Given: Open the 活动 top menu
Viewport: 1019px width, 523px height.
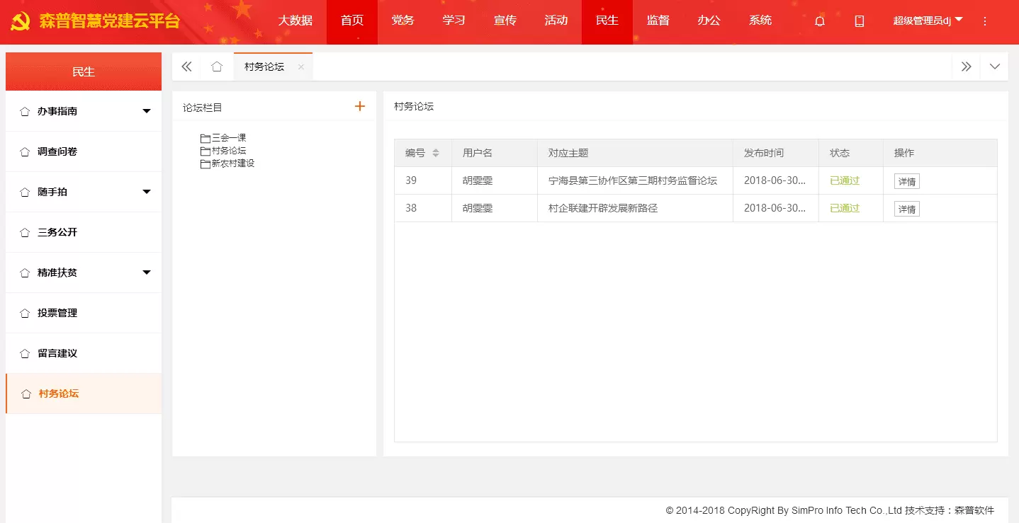Looking at the screenshot, I should click(556, 21).
